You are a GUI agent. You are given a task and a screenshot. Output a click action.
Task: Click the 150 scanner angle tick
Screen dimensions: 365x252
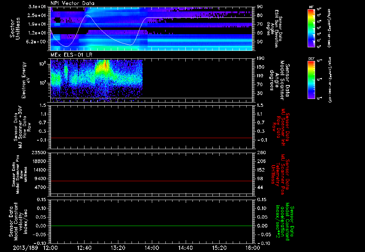[x=261, y=67]
